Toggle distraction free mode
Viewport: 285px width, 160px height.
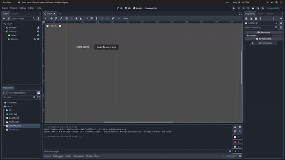(x=240, y=14)
